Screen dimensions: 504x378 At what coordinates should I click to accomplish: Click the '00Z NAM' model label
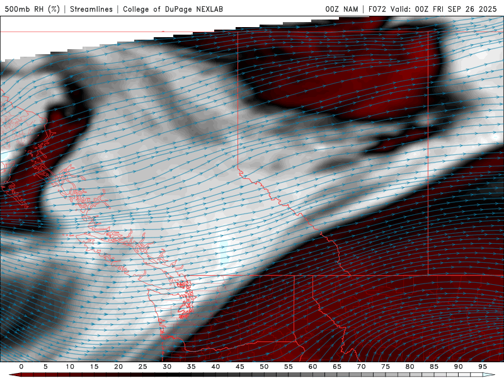[x=341, y=9]
